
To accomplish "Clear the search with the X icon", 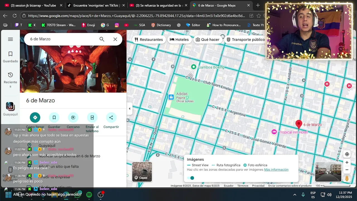I will coord(115,39).
